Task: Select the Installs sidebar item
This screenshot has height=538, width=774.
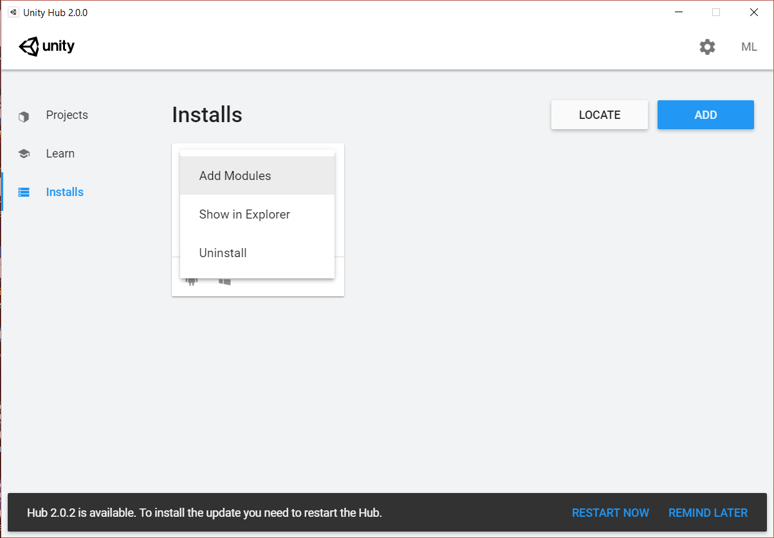Action: click(x=65, y=192)
